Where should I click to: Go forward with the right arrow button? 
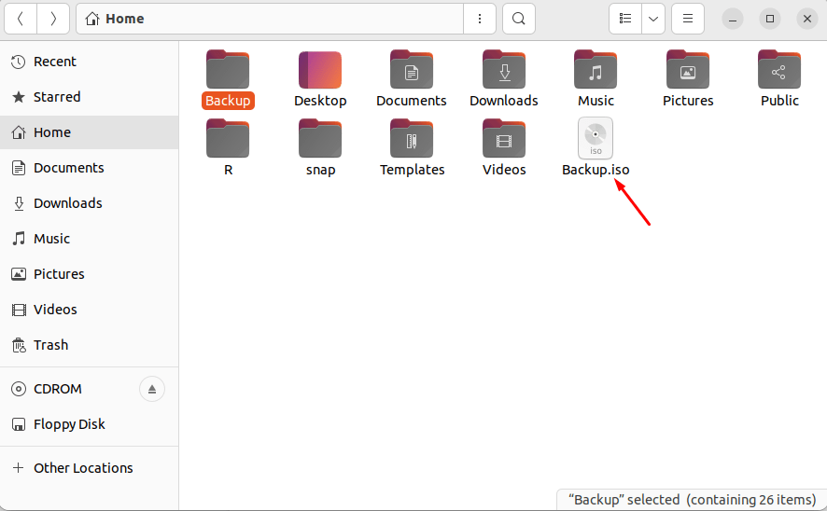(x=53, y=19)
